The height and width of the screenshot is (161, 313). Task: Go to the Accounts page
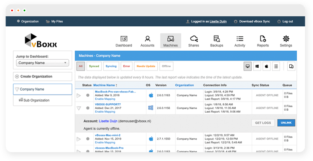(147, 41)
